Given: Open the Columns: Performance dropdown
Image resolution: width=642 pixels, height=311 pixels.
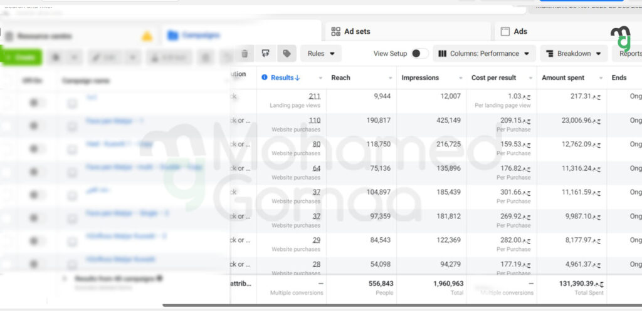Looking at the screenshot, I should [x=485, y=54].
